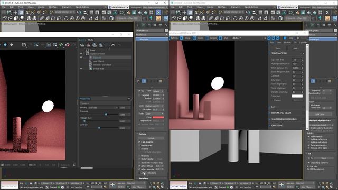The image size is (338, 190).
Task: Enable the Affect reflections checkbox
Action: click(x=139, y=173)
